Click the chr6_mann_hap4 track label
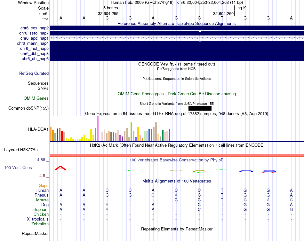This screenshot has width=304, height=241. pos(33,43)
